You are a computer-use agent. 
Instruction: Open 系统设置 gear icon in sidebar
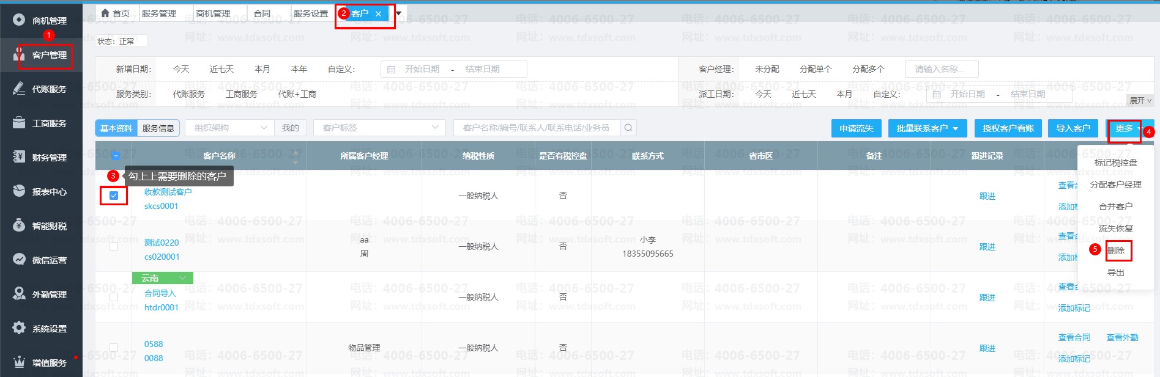click(x=19, y=328)
